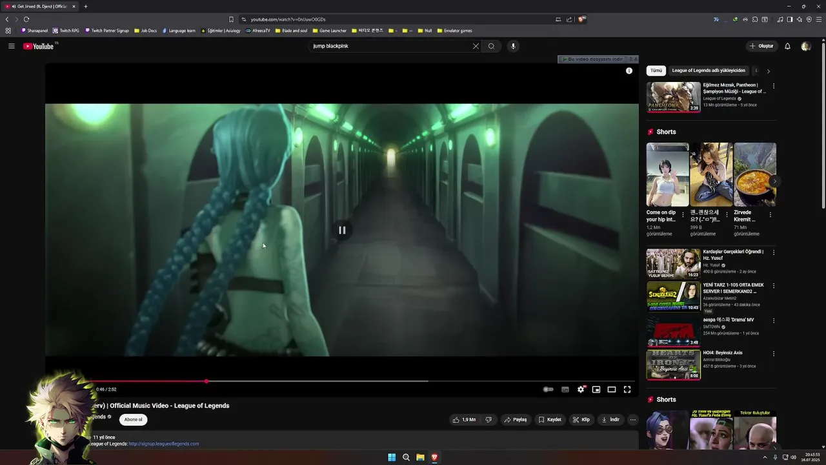Open Brave VPN shield icon
The image size is (826, 465).
pos(809,19)
